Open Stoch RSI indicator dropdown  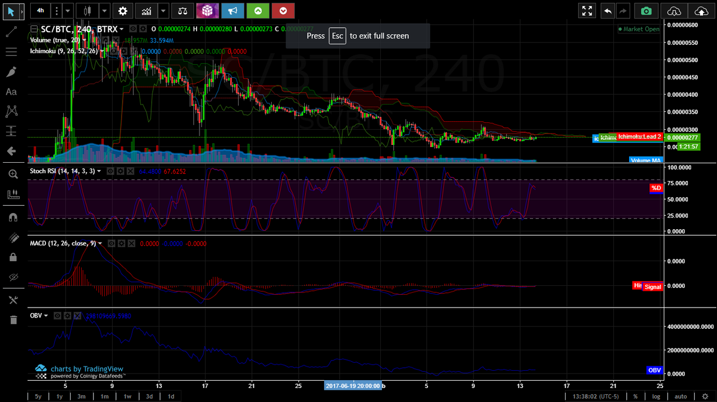pyautogui.click(x=100, y=171)
